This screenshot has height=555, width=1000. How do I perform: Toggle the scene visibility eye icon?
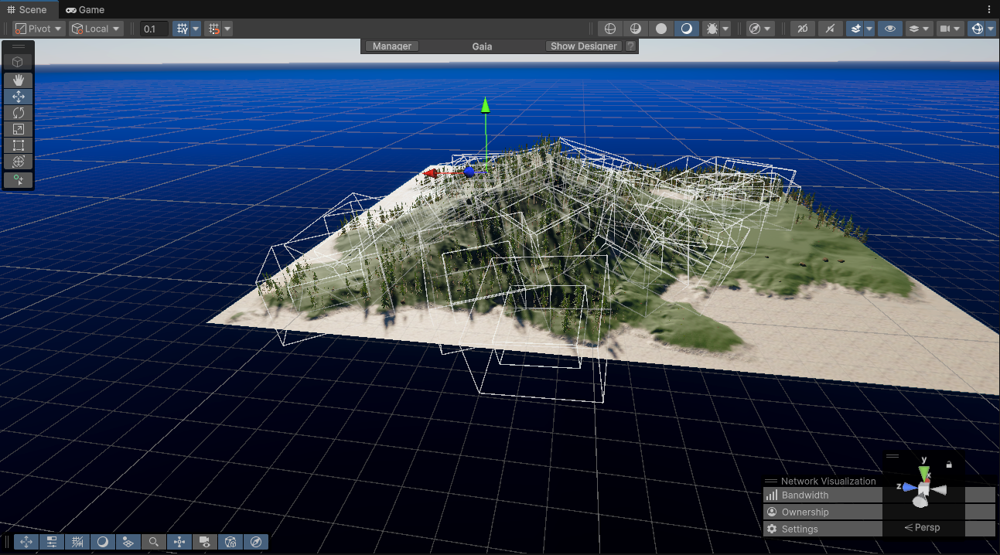[889, 28]
